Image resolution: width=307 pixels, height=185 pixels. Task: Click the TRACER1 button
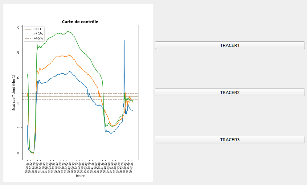(229, 45)
